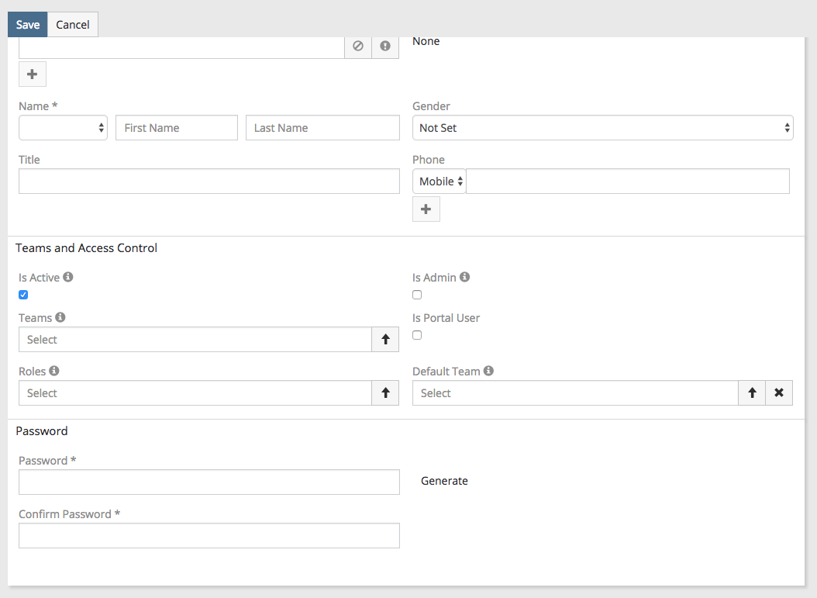Image resolution: width=817 pixels, height=598 pixels.
Task: Open the name salutation dropdown
Action: [x=63, y=128]
